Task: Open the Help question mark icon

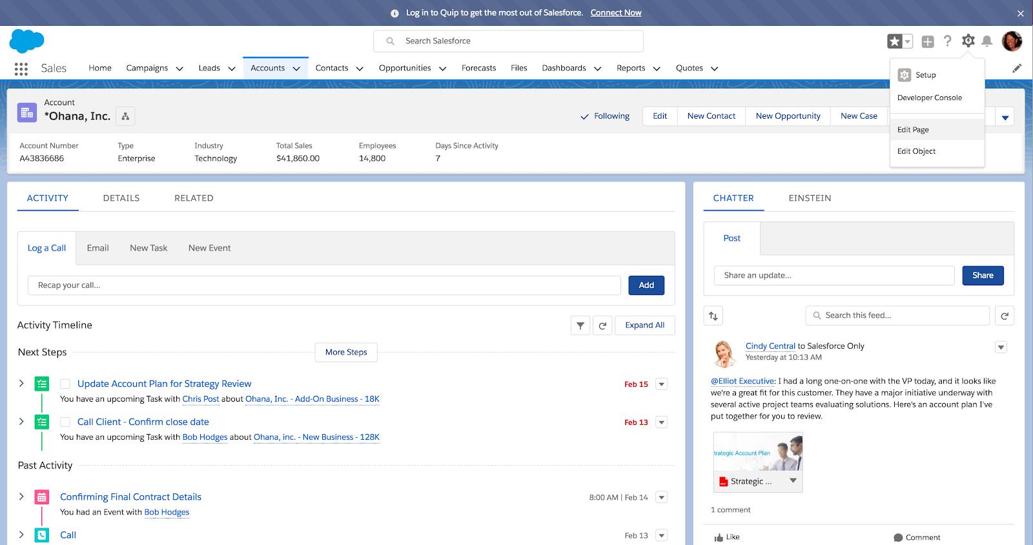Action: (x=947, y=41)
